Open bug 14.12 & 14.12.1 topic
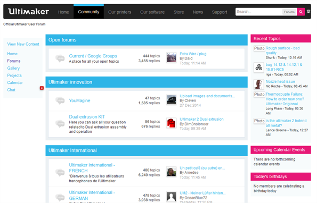Viewport: 317px width, 203px height. coord(284,67)
